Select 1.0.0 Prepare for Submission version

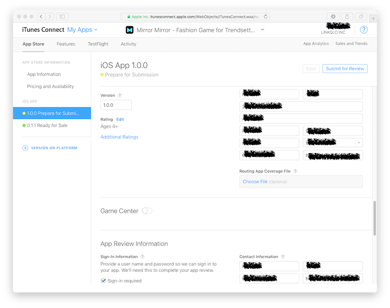pos(52,113)
